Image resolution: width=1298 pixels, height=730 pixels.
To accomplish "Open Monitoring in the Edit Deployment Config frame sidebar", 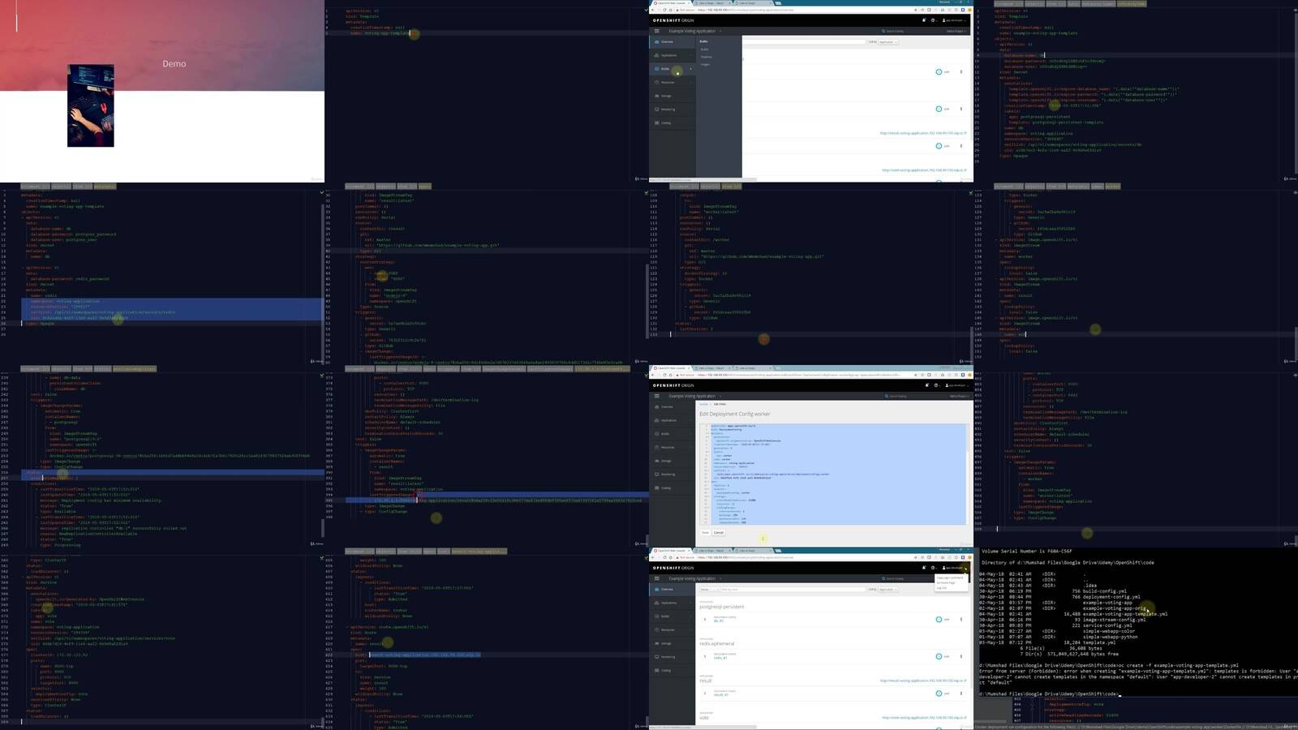I will 672,474.
